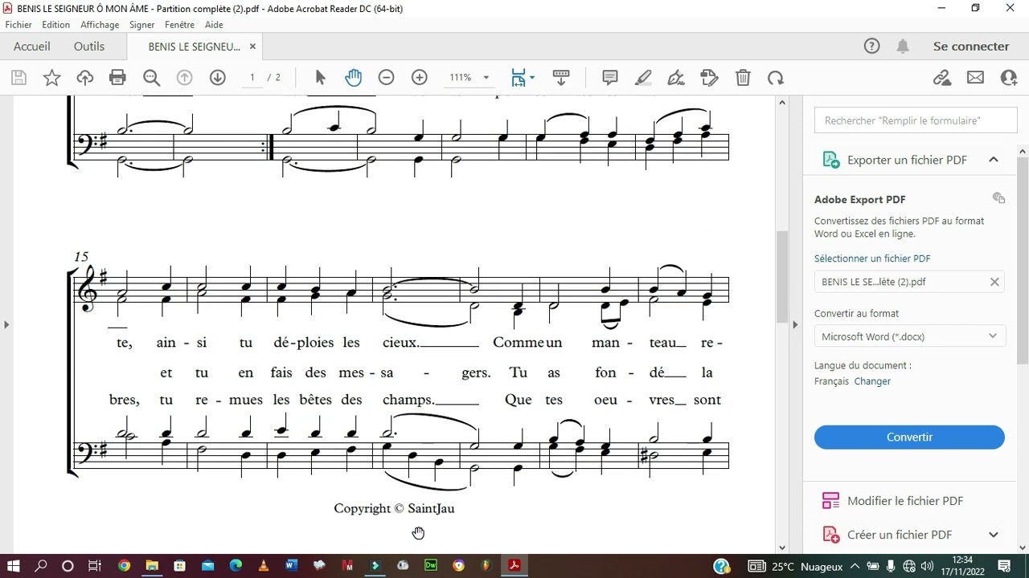1029x578 pixels.
Task: Click the Rechercher Remplir le formulaire search field
Action: (916, 120)
